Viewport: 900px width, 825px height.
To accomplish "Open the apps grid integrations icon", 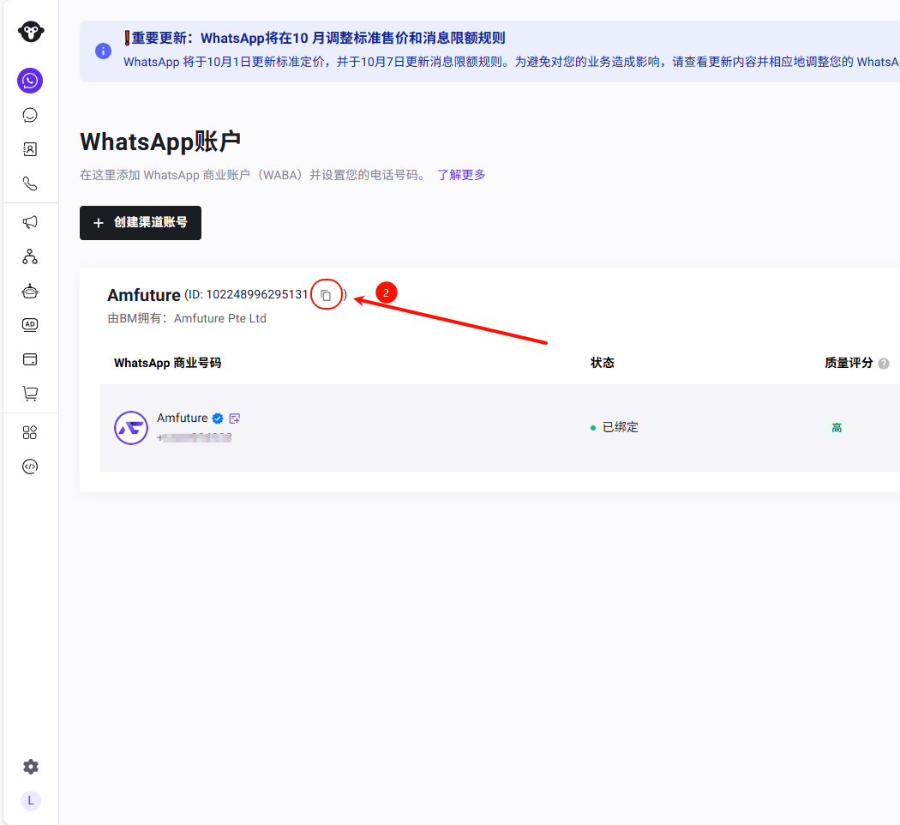I will 30,432.
